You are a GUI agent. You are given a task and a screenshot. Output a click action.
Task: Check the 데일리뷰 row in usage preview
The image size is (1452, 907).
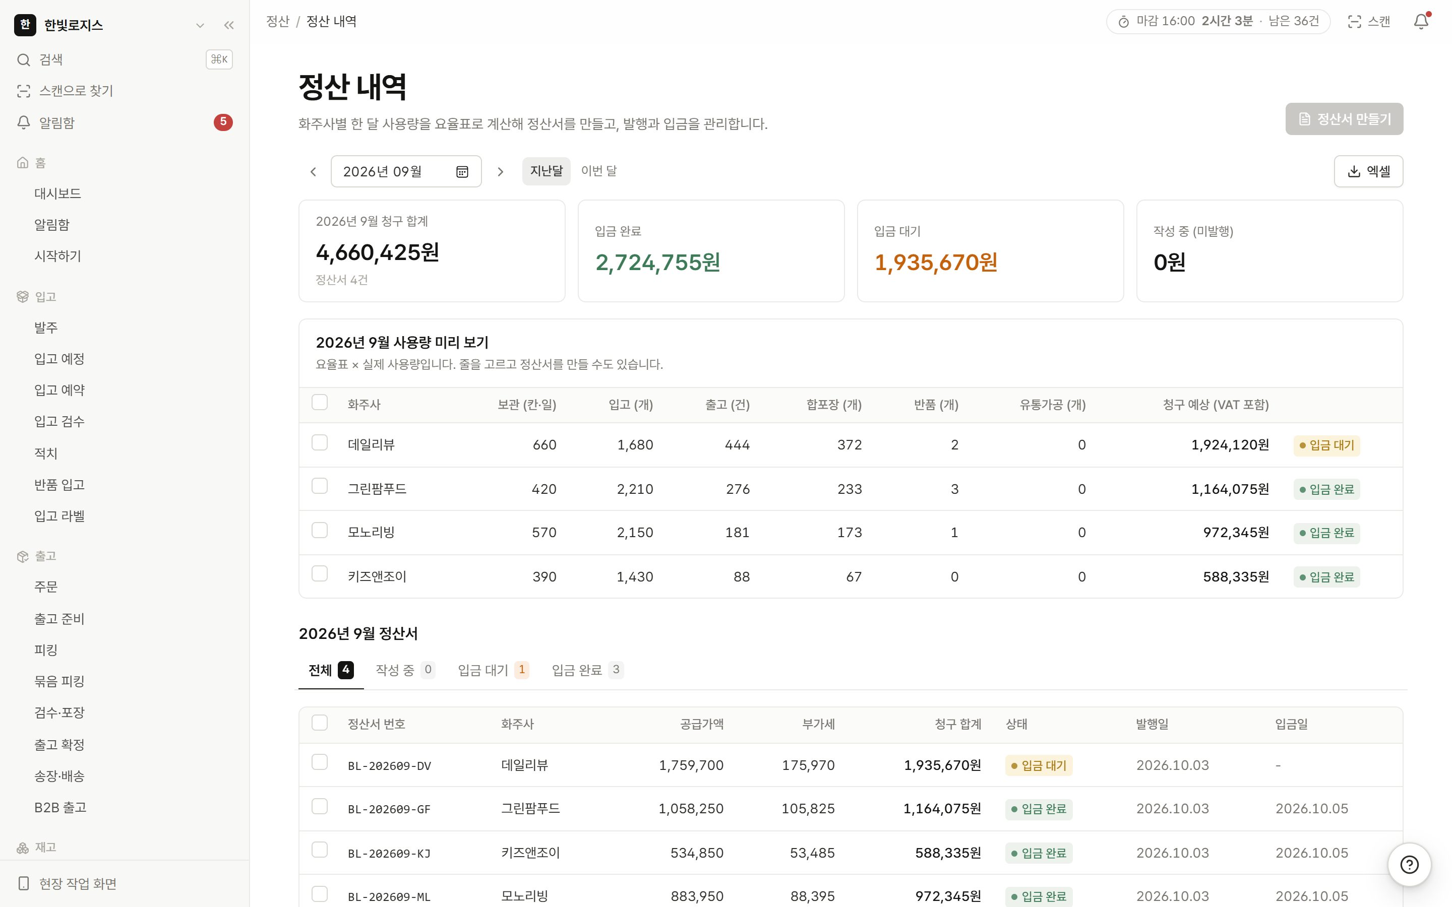(320, 443)
